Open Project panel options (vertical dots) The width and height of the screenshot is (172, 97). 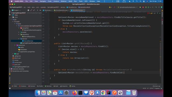(37, 10)
